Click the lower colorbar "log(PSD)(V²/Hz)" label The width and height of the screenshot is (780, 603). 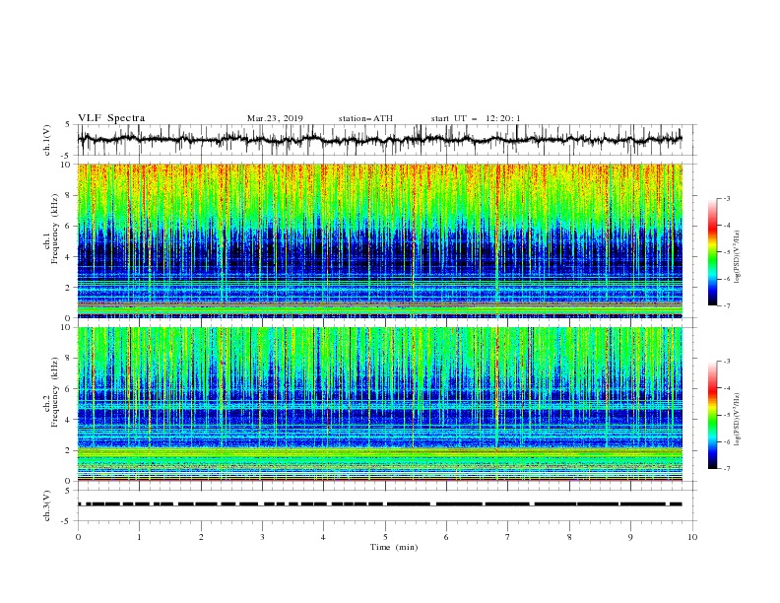pos(738,419)
